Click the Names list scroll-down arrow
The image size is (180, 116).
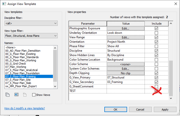coord(55,86)
